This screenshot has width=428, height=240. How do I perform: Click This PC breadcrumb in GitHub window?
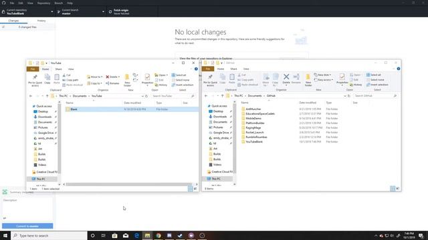[x=238, y=96]
